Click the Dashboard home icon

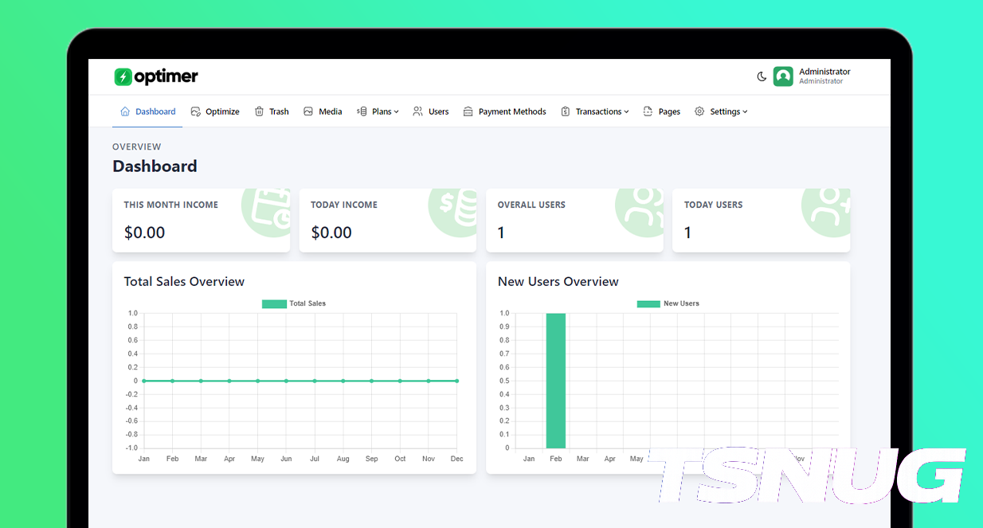(125, 111)
